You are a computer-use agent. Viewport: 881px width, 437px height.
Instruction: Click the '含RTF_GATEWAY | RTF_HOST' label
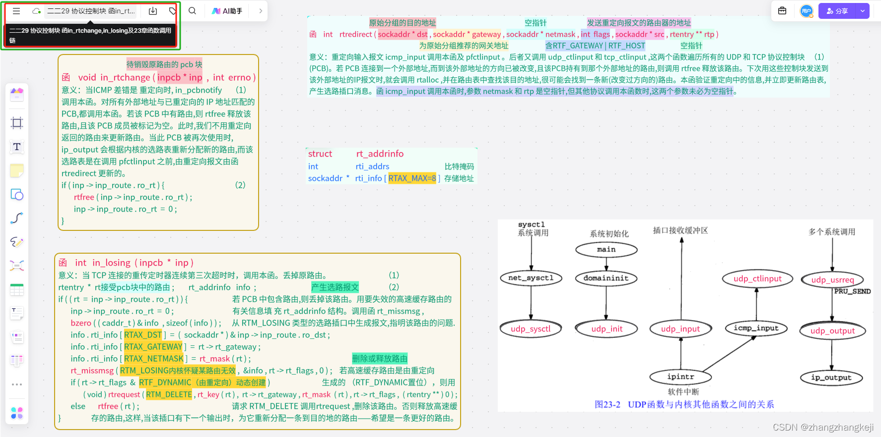[595, 46]
